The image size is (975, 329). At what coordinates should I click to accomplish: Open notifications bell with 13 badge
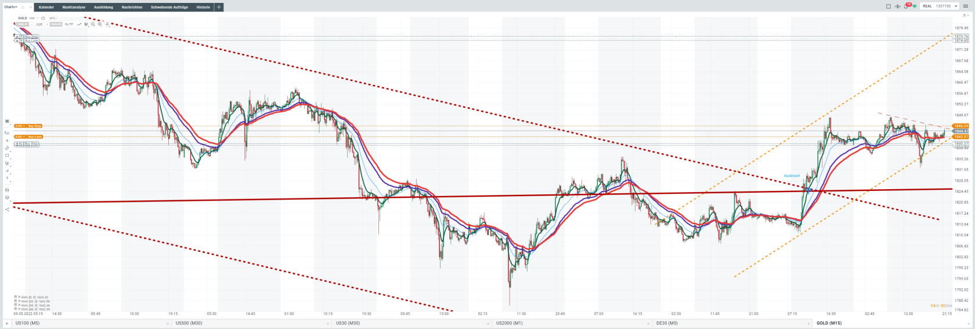[906, 6]
